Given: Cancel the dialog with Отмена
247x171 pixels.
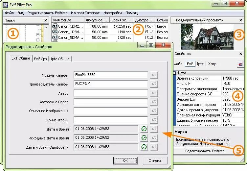Looking at the screenshot, I should tap(155, 160).
